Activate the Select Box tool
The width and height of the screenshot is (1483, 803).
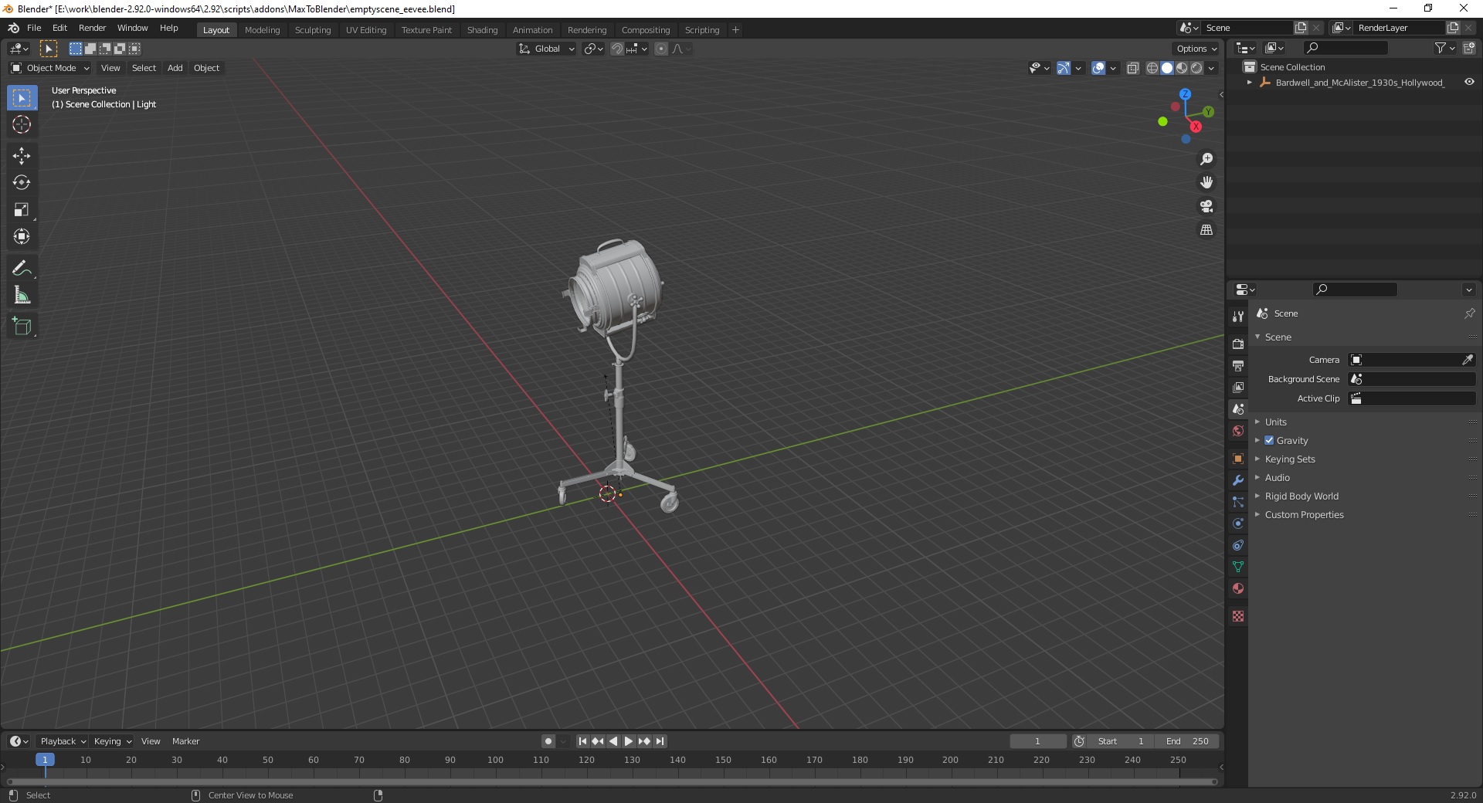point(22,98)
